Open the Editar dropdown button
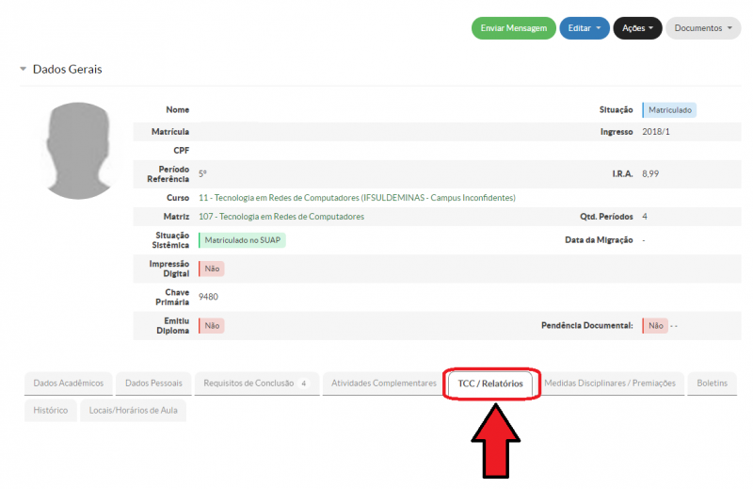 [x=584, y=28]
